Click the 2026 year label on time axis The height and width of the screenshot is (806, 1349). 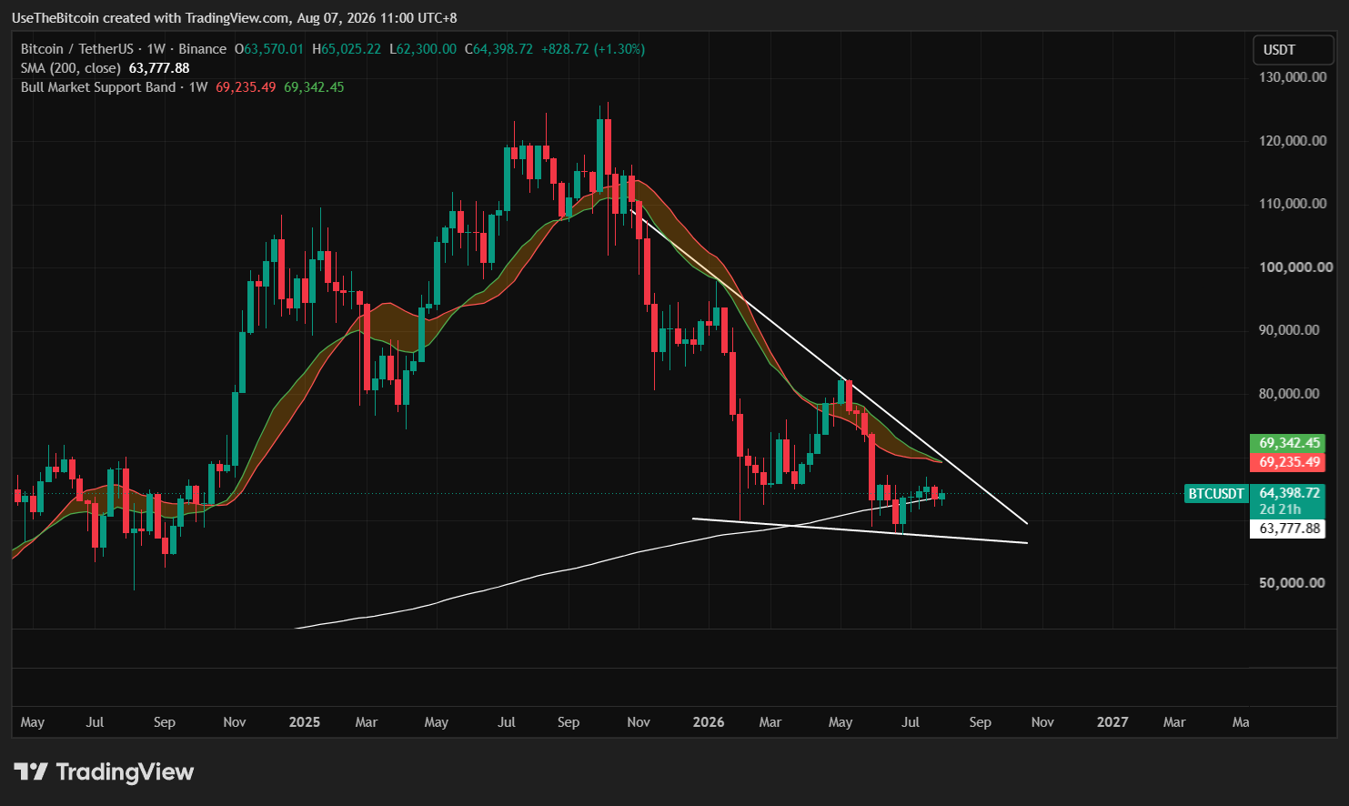click(x=709, y=722)
